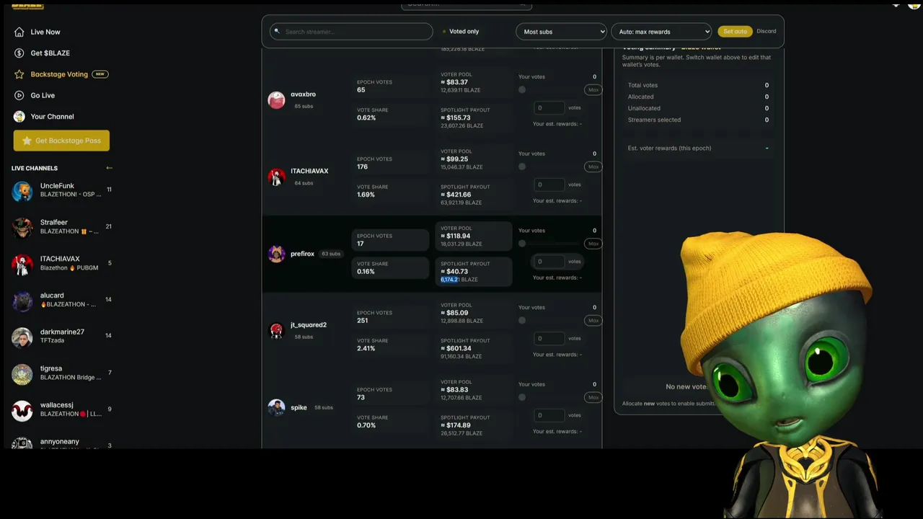Go to Your Channel in the sidebar
This screenshot has width=923, height=519.
[52, 116]
